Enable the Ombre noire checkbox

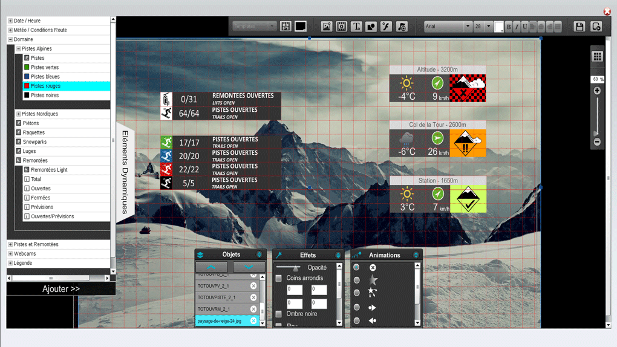(279, 314)
